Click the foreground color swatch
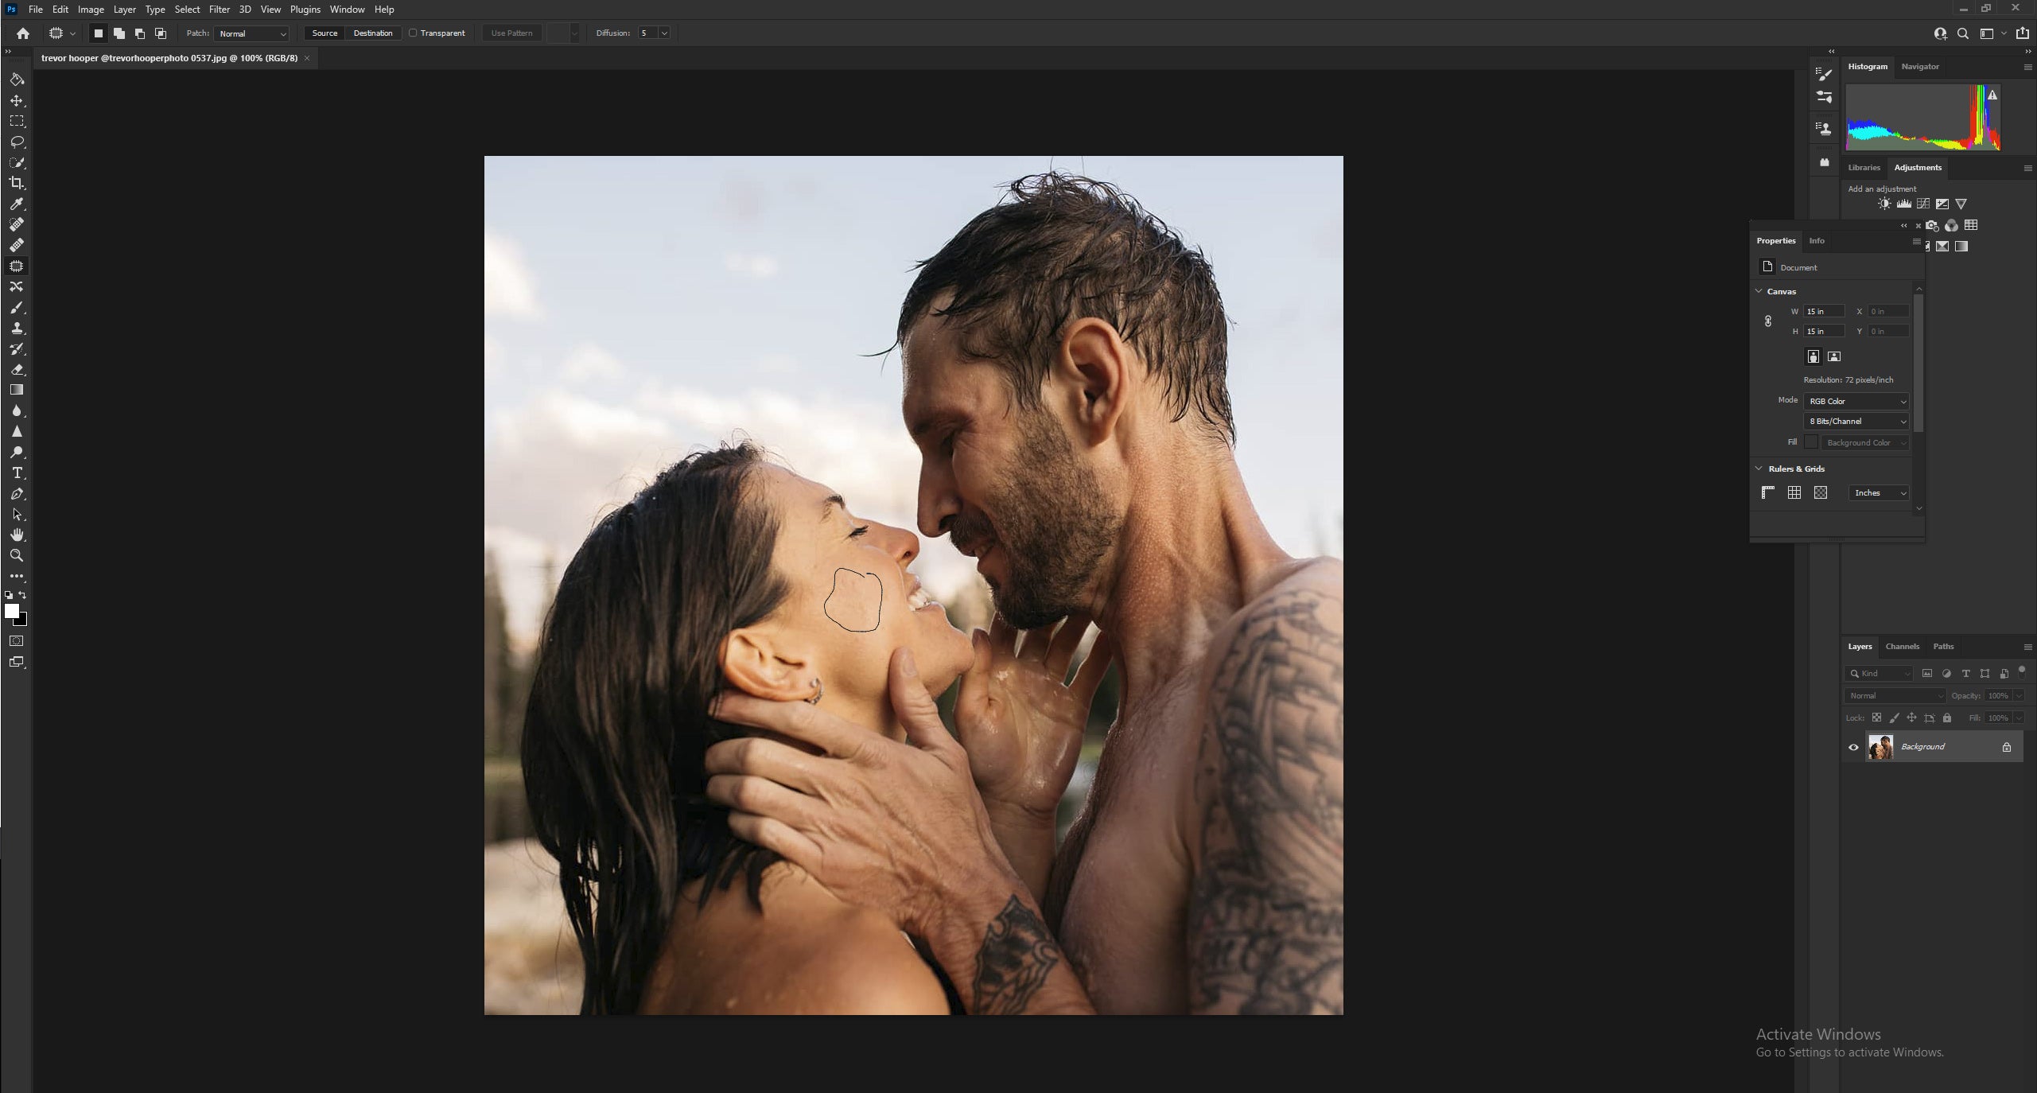The width and height of the screenshot is (2037, 1093). (12, 610)
